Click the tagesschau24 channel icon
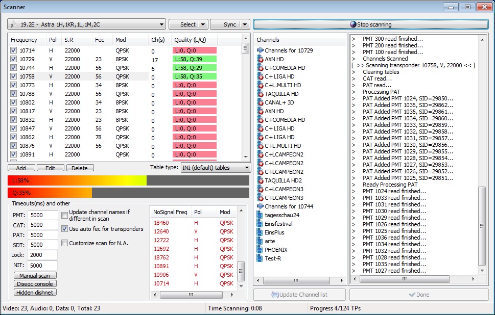Screen dimensions: 495x315 coord(260,215)
